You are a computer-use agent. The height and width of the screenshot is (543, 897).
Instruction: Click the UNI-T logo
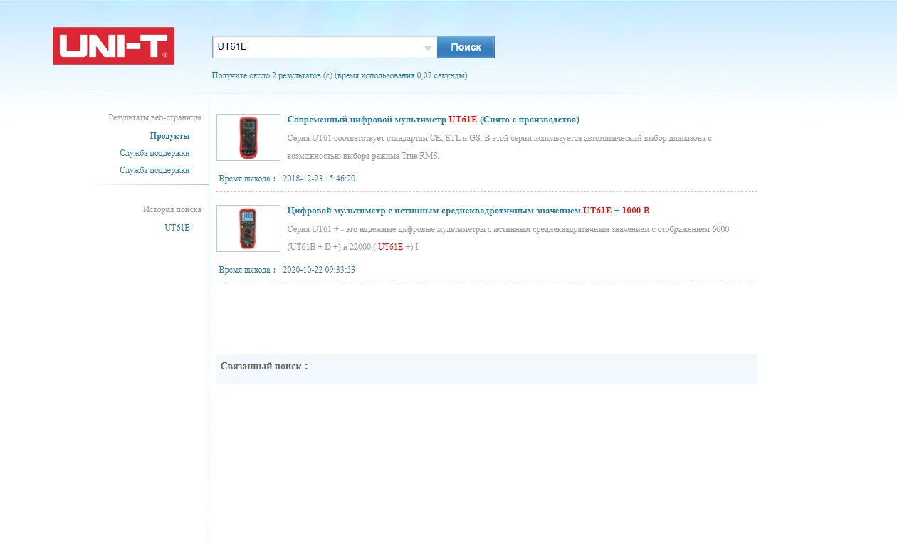click(x=113, y=46)
